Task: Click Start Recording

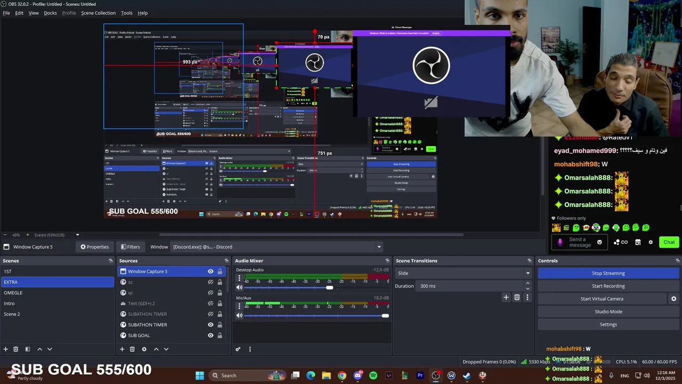Action: click(608, 286)
